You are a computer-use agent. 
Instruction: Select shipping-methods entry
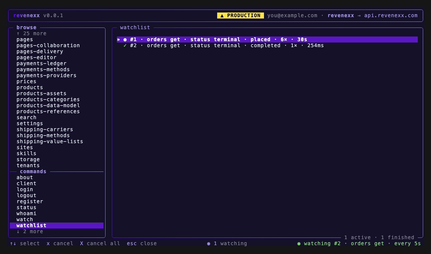tap(43, 135)
